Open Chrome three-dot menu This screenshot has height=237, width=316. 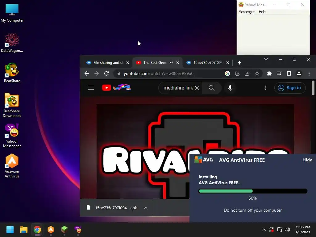tap(309, 73)
